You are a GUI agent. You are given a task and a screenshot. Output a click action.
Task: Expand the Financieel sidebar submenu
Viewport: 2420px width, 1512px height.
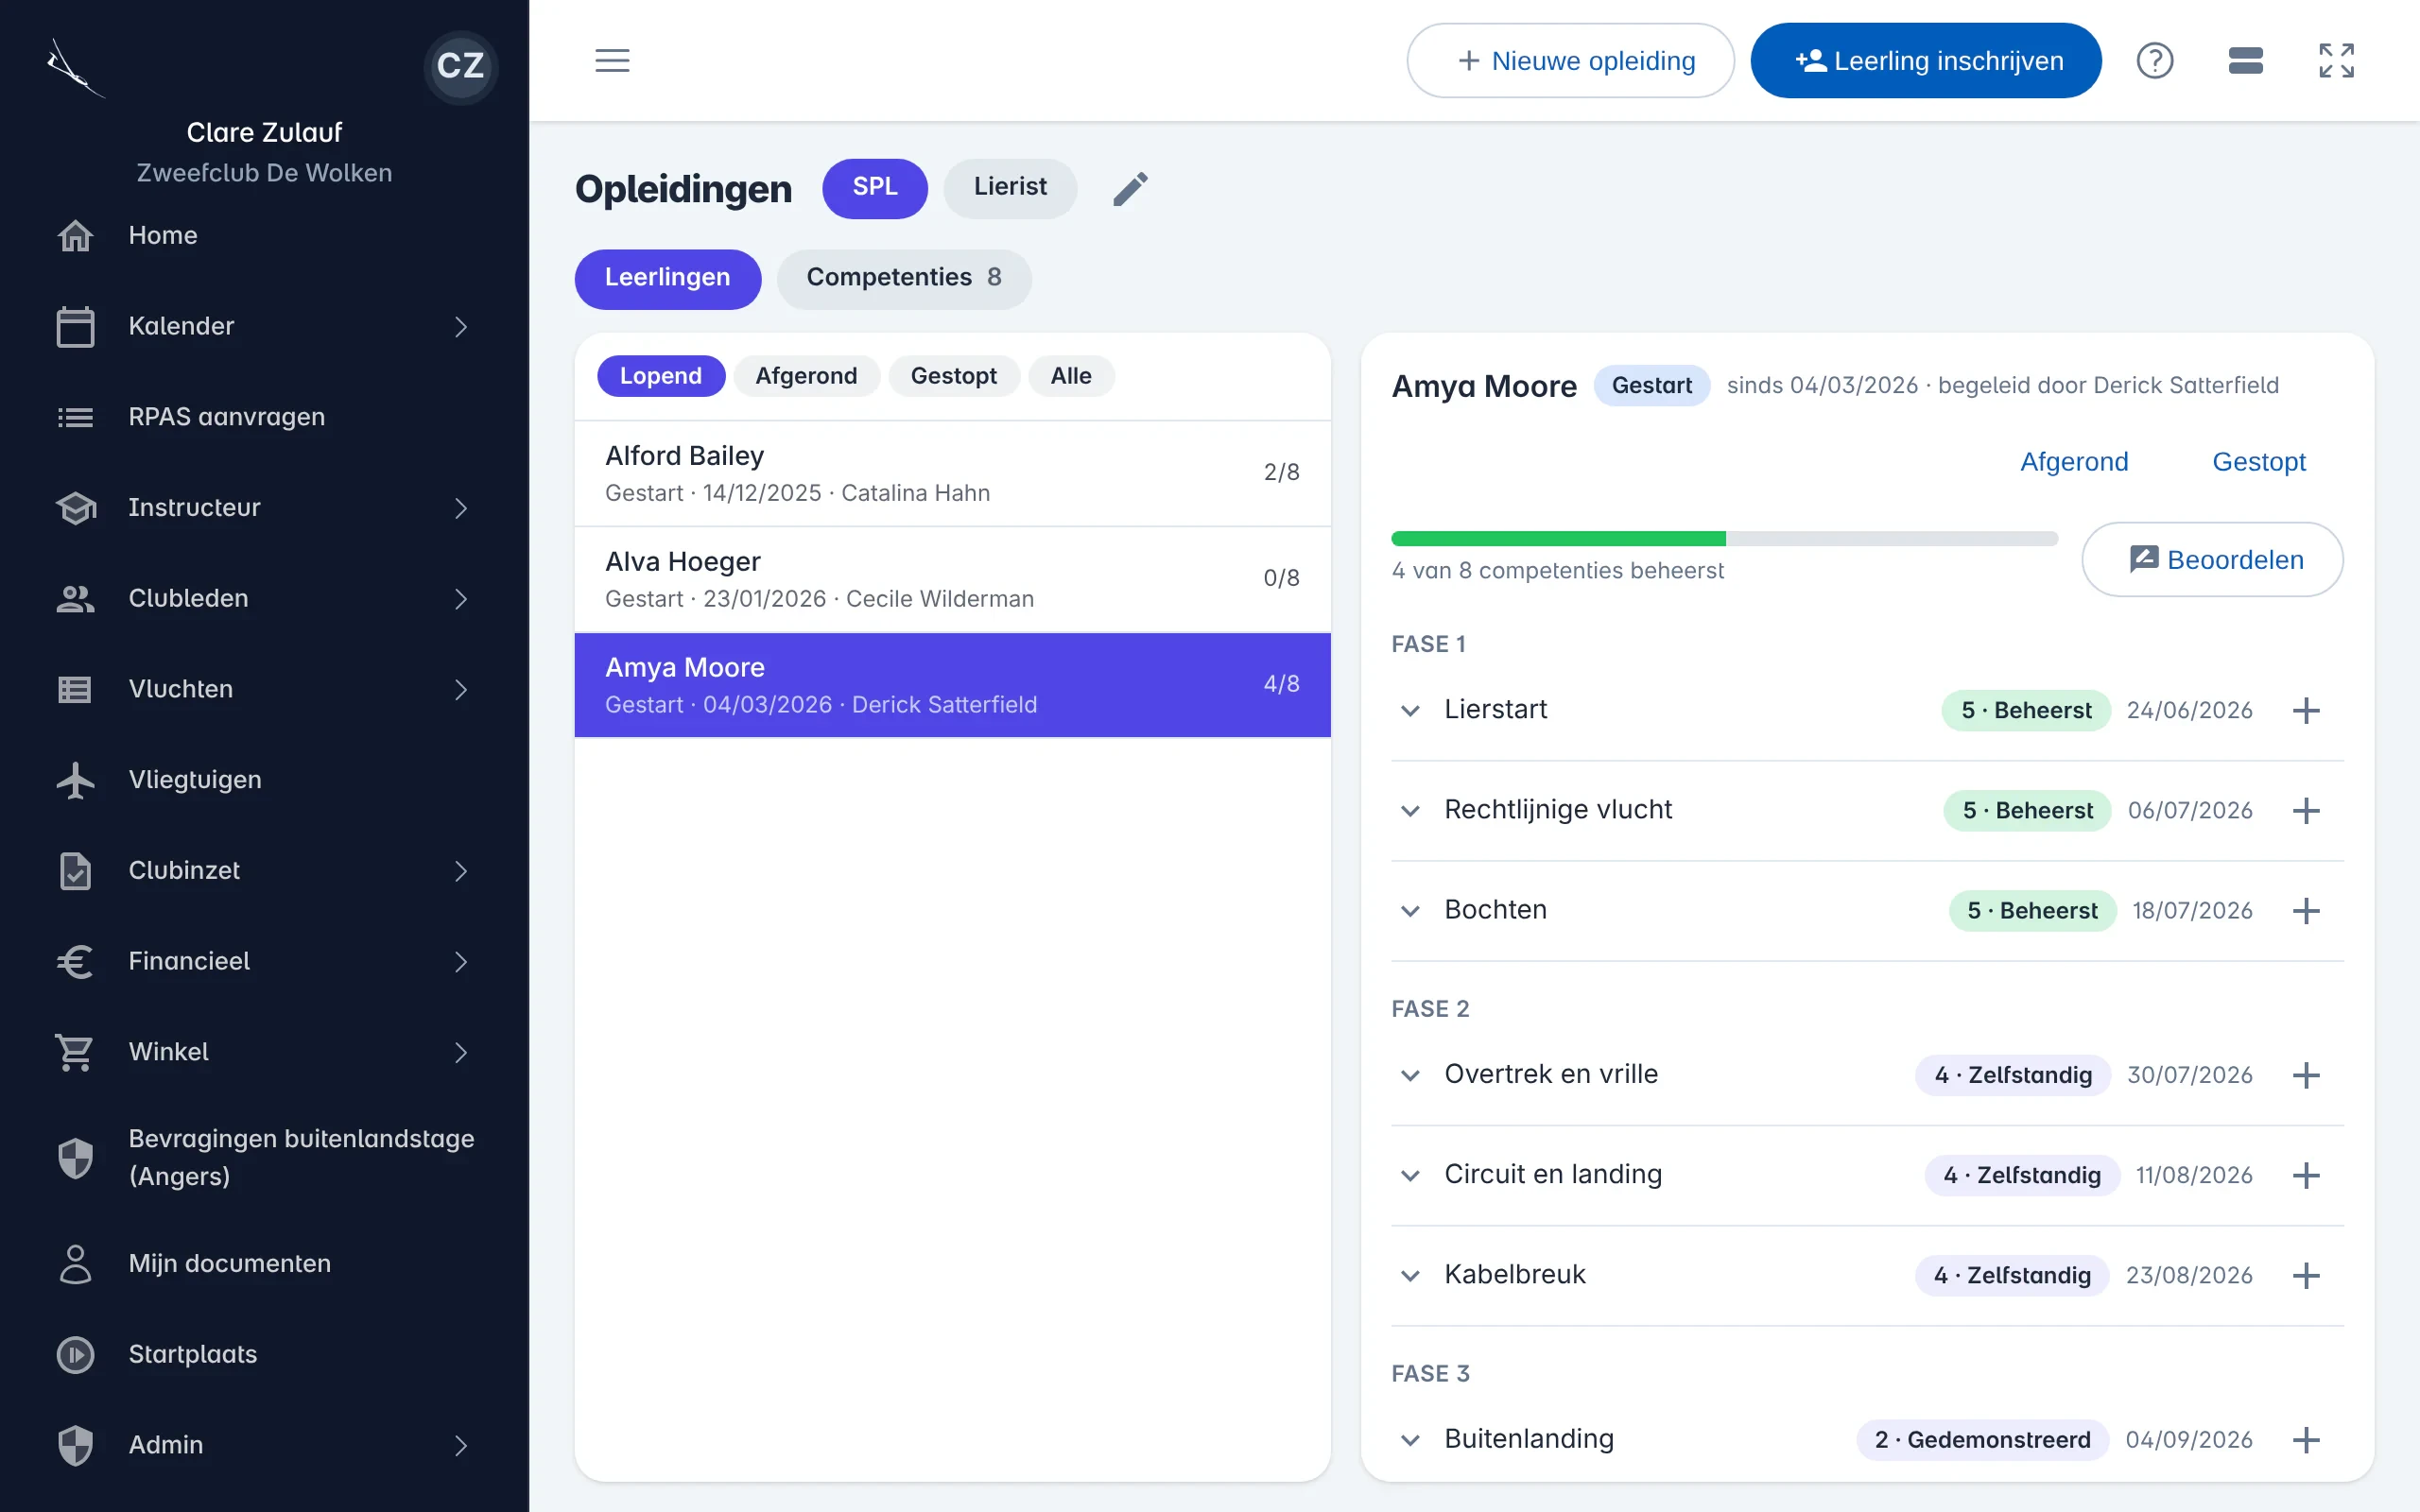(460, 962)
